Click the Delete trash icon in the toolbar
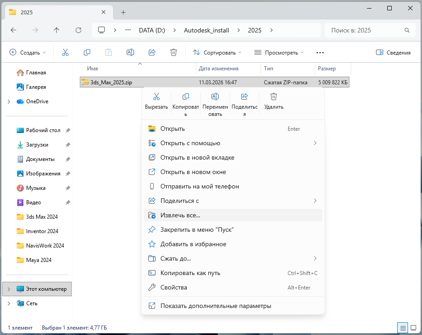The width and height of the screenshot is (422, 335). coord(174,52)
